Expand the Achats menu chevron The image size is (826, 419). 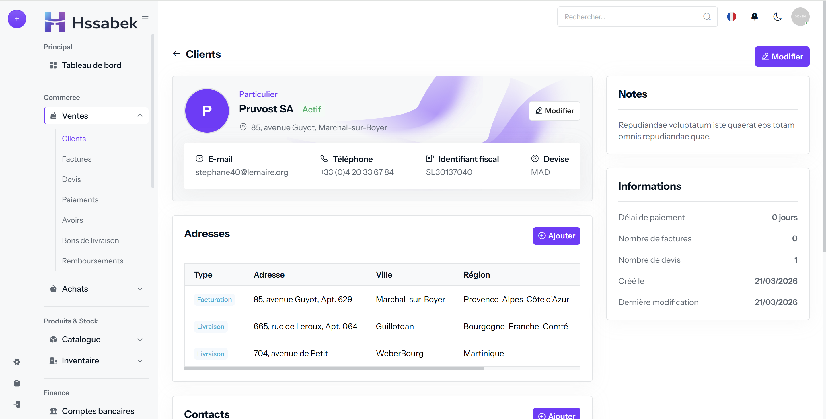click(x=140, y=289)
